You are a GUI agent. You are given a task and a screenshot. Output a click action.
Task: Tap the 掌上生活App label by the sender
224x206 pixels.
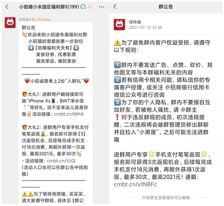40,20
